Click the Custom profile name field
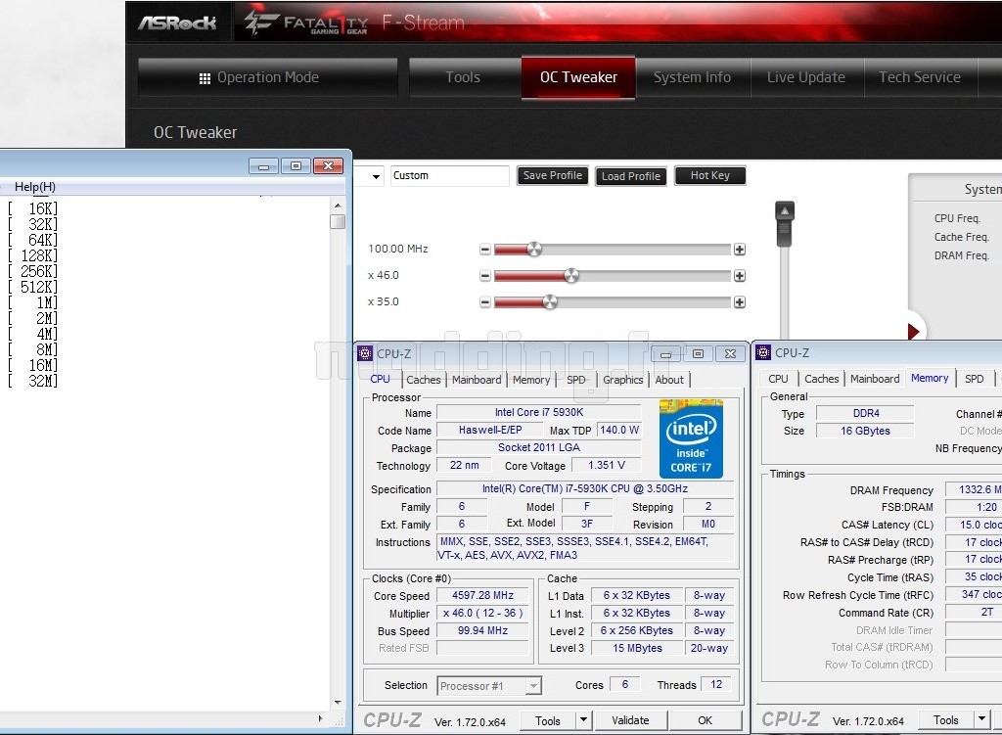Screen dimensions: 1002x735 (x=450, y=176)
